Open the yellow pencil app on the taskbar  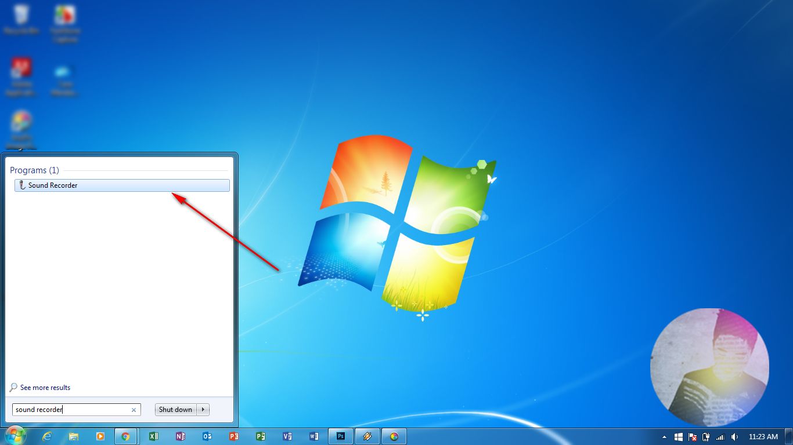click(x=367, y=436)
